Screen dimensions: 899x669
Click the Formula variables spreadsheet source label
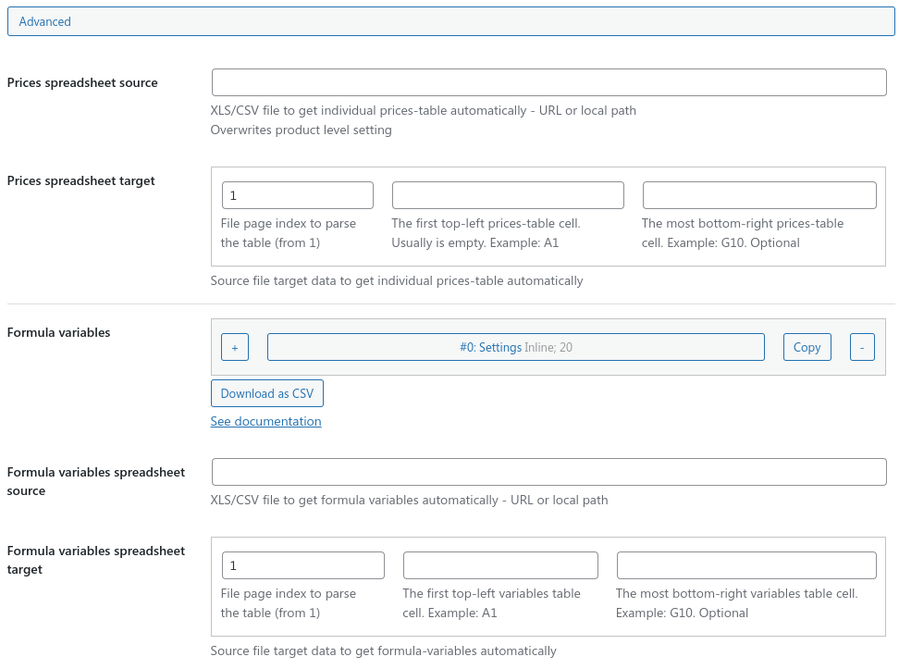tap(96, 481)
